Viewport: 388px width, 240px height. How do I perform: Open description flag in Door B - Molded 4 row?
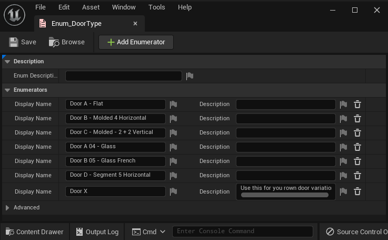click(343, 119)
